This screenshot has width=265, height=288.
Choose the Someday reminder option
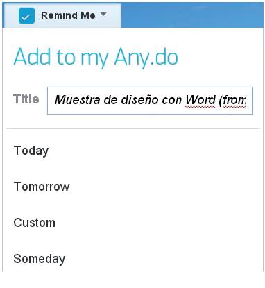point(39,259)
